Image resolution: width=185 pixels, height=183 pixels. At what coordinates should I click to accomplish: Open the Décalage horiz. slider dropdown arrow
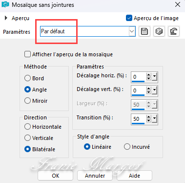[x=154, y=77]
